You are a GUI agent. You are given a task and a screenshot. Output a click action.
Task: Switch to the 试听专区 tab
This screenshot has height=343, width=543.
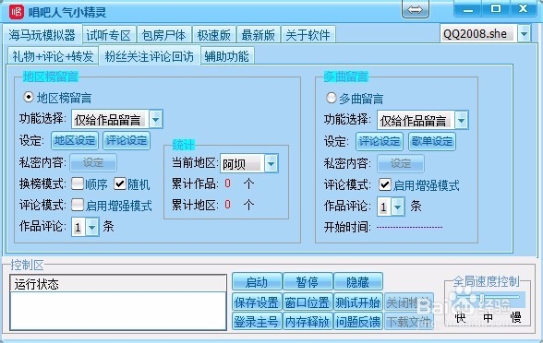(109, 35)
